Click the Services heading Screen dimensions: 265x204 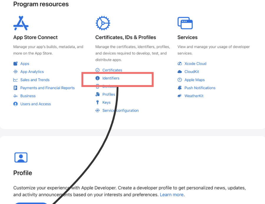(188, 37)
